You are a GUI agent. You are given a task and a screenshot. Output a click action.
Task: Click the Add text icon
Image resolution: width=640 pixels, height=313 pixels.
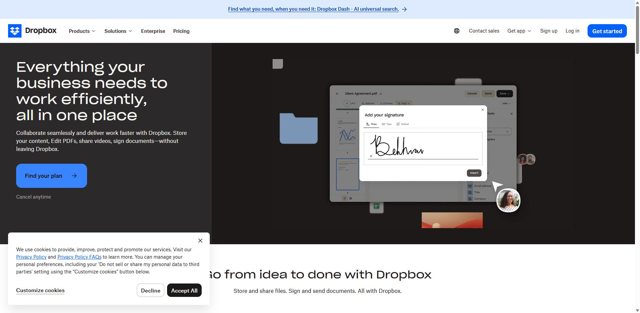[x=363, y=103]
